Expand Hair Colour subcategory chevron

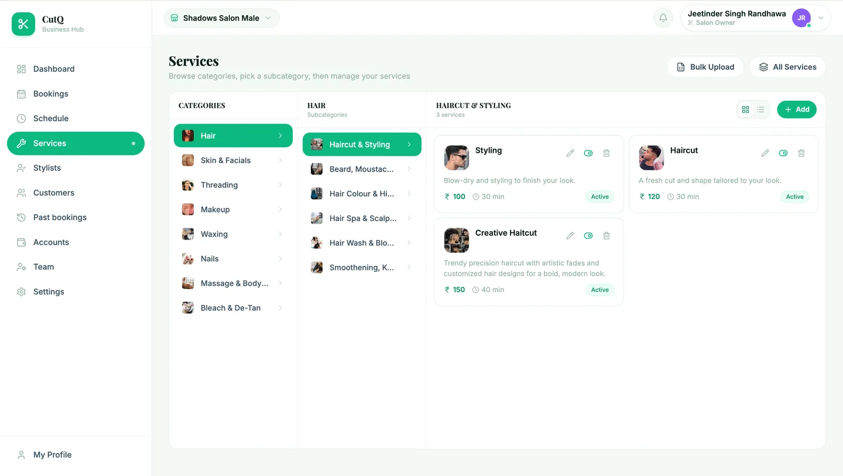tap(409, 194)
